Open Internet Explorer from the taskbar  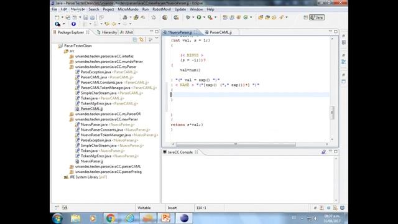click(130, 218)
